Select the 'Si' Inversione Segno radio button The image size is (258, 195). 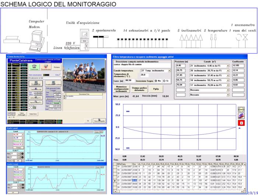(x=165, y=81)
